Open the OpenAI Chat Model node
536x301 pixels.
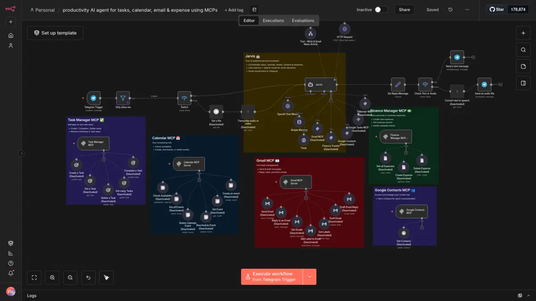(x=288, y=105)
